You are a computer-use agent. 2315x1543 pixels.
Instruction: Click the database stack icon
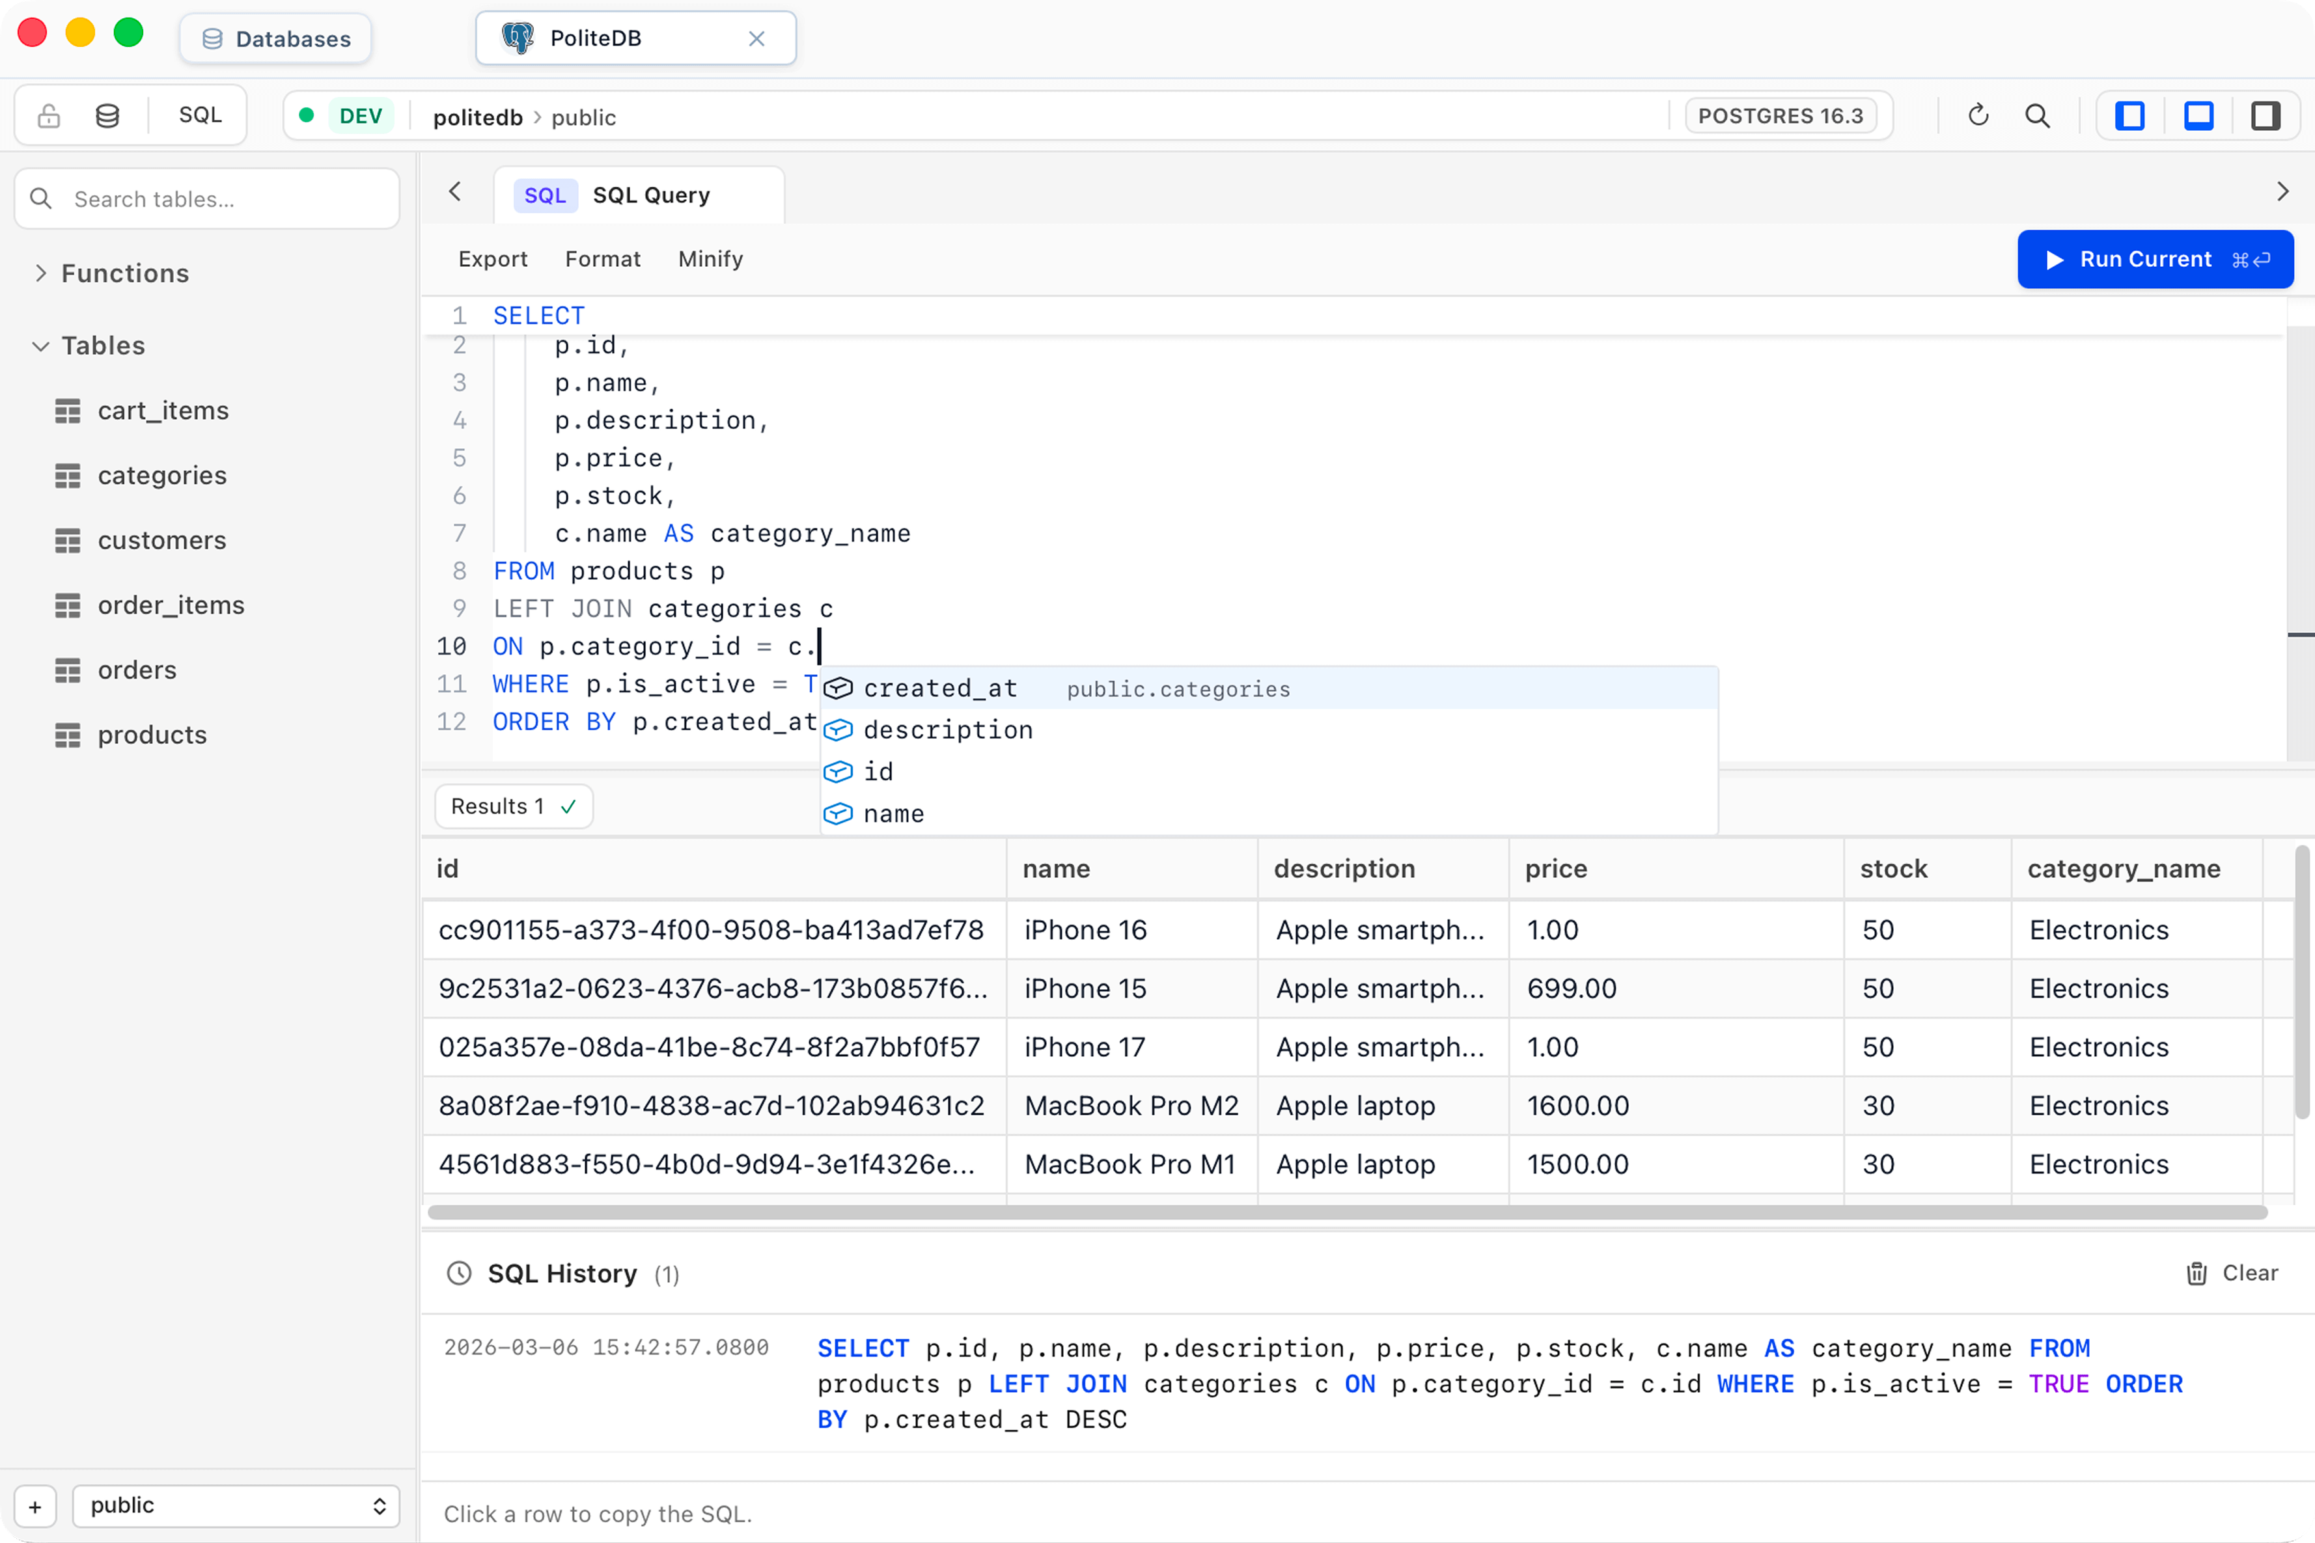coord(107,116)
